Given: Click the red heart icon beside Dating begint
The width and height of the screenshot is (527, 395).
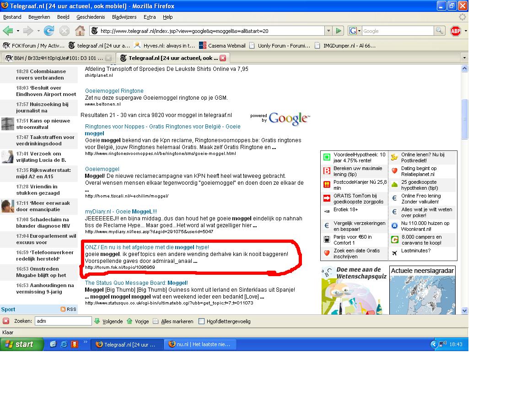Looking at the screenshot, I should 395,171.
